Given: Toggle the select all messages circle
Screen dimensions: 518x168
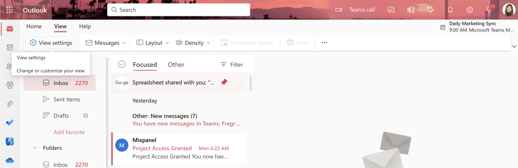Looking at the screenshot, I should [x=122, y=64].
